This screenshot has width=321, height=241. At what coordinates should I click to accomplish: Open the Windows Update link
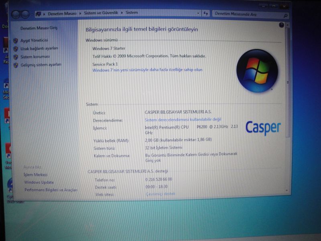39,182
